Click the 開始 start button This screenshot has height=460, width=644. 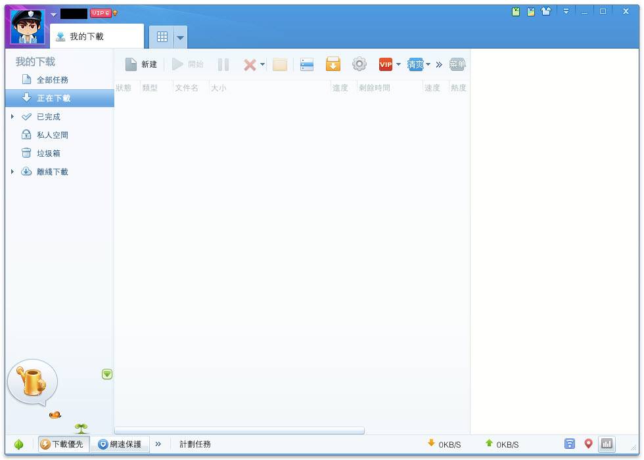(188, 64)
